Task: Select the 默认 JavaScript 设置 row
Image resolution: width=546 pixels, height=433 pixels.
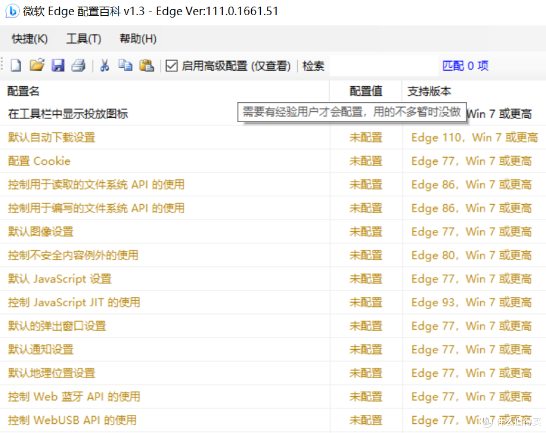Action: coord(273,279)
